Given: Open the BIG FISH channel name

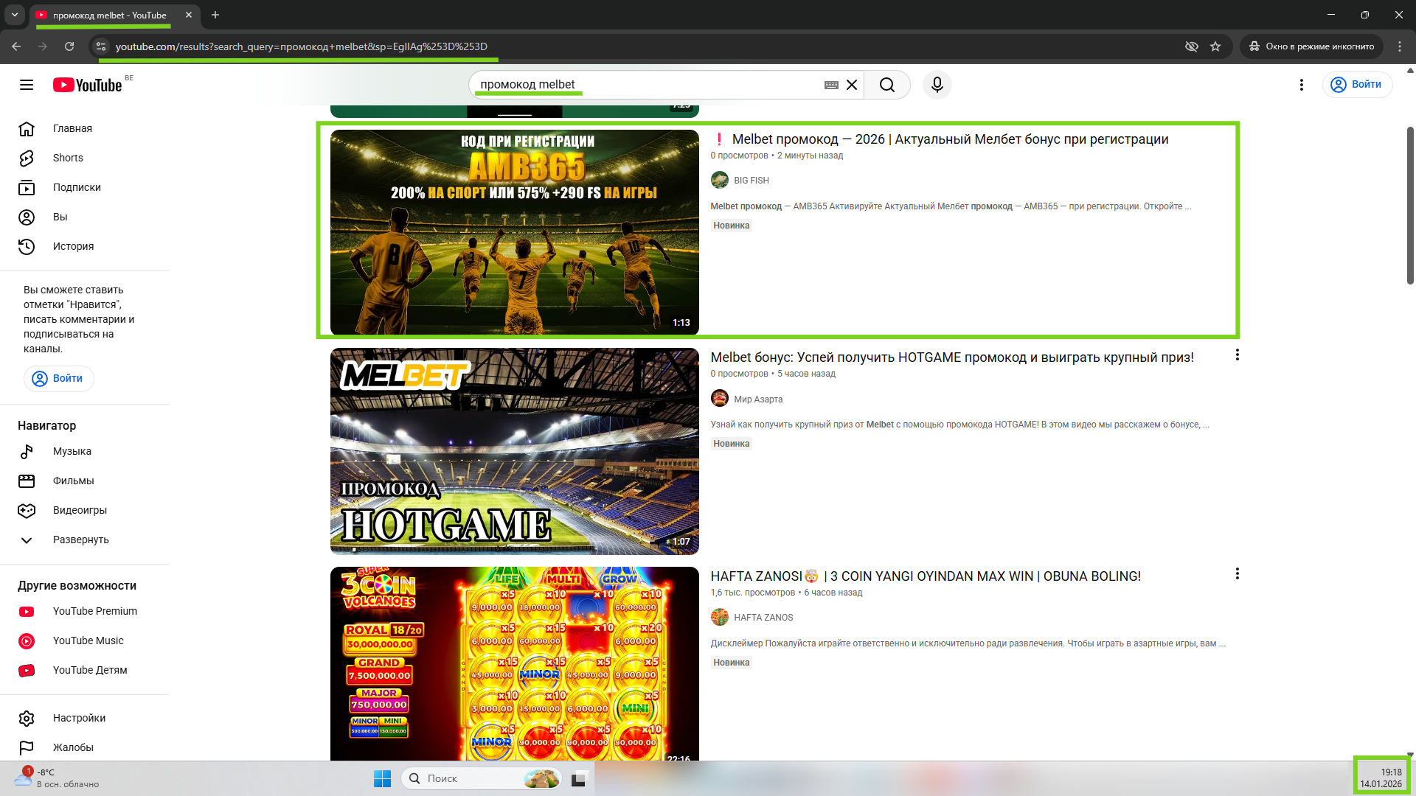Looking at the screenshot, I should pyautogui.click(x=752, y=181).
